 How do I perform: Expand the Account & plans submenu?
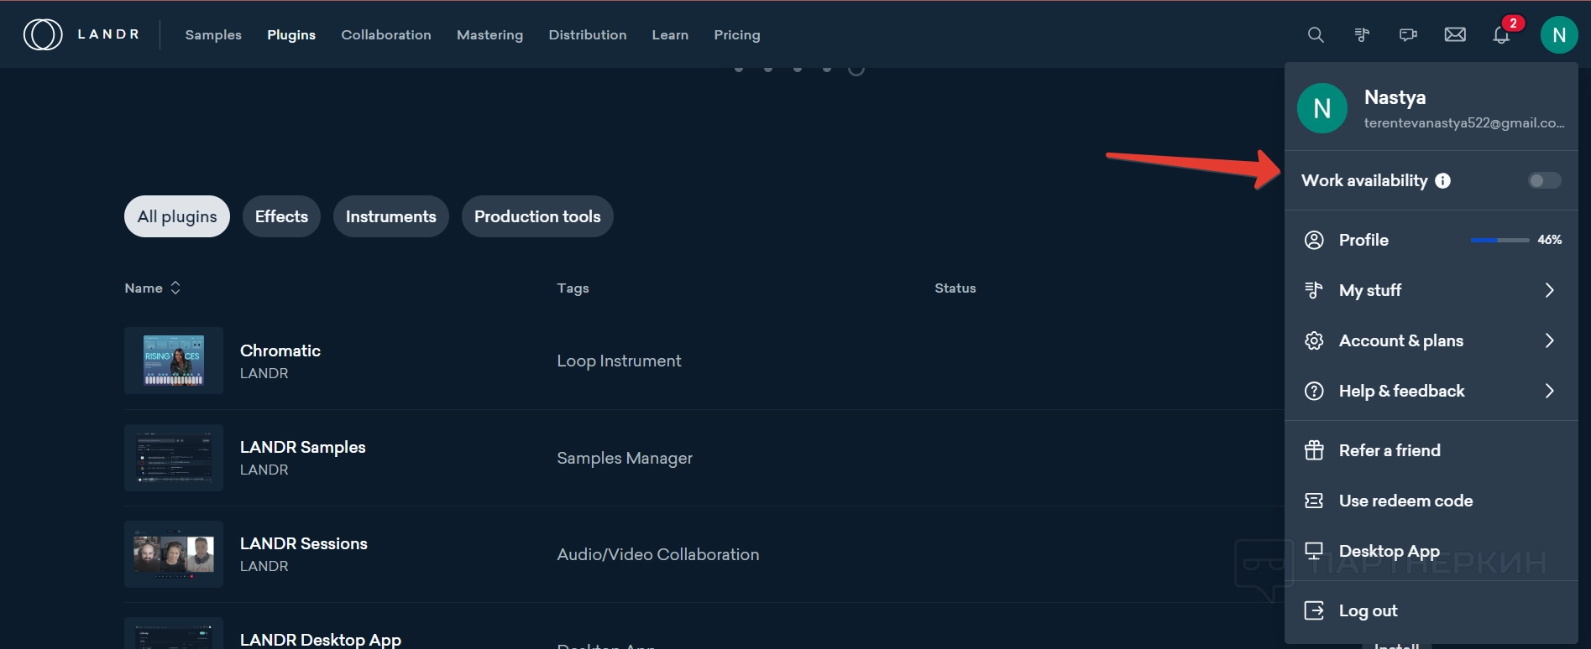(1549, 340)
